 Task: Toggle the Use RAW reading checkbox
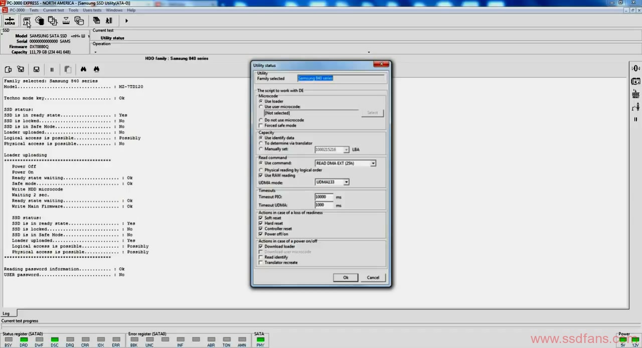[277, 176]
